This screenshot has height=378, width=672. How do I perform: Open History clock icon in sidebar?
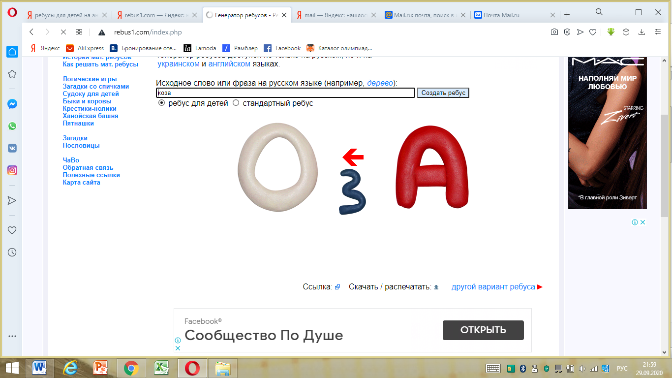[x=12, y=252]
